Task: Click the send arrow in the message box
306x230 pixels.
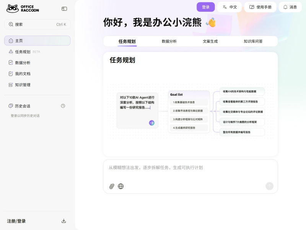Action: 269,186
